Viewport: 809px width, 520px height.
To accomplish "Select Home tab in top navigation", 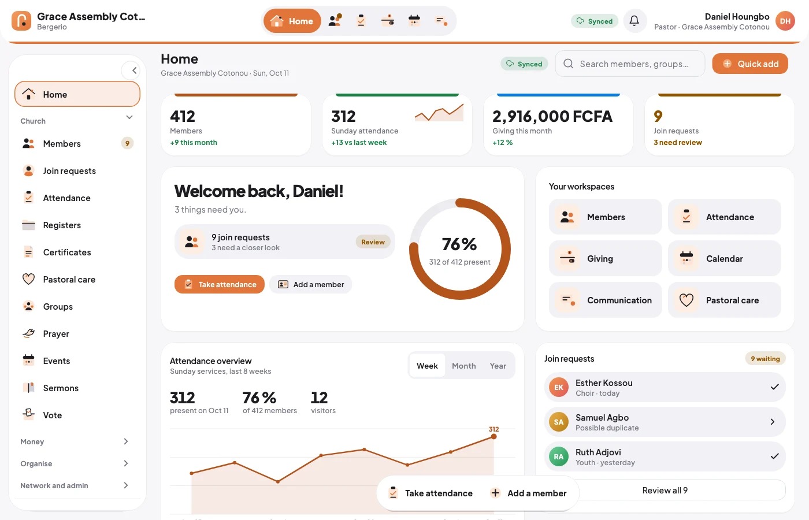I will [x=292, y=21].
